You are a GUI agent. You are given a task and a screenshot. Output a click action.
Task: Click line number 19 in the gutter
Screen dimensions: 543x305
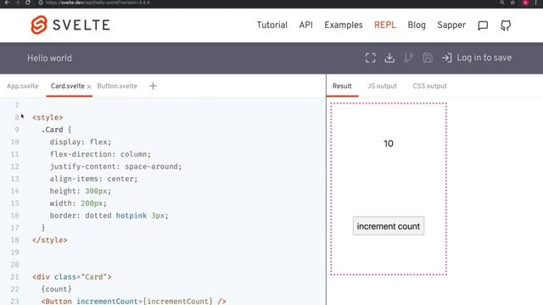(x=14, y=252)
